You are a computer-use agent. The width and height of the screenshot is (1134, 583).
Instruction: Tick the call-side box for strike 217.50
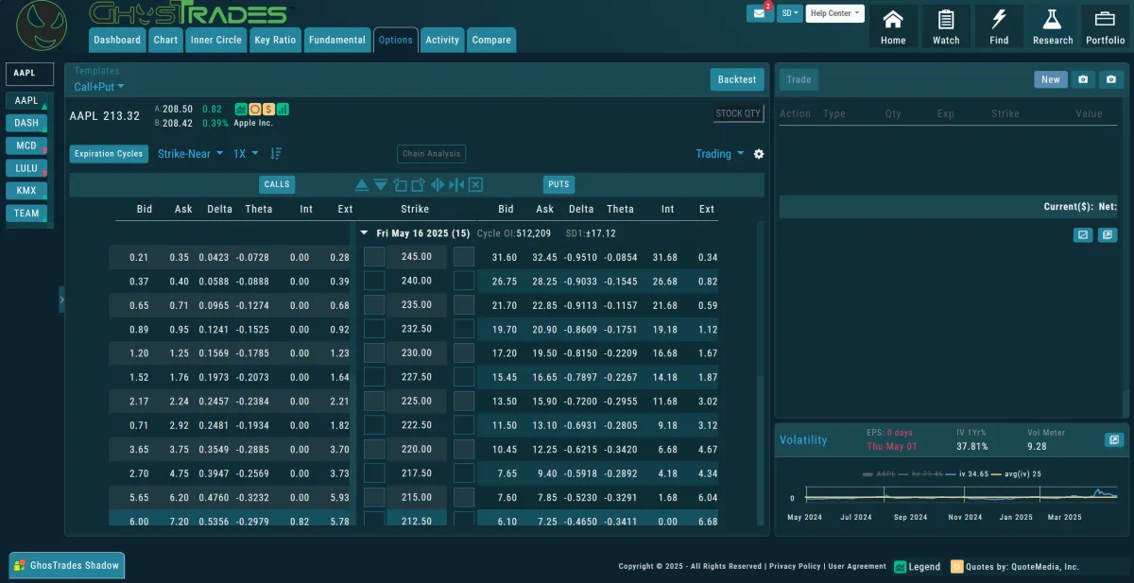(374, 473)
